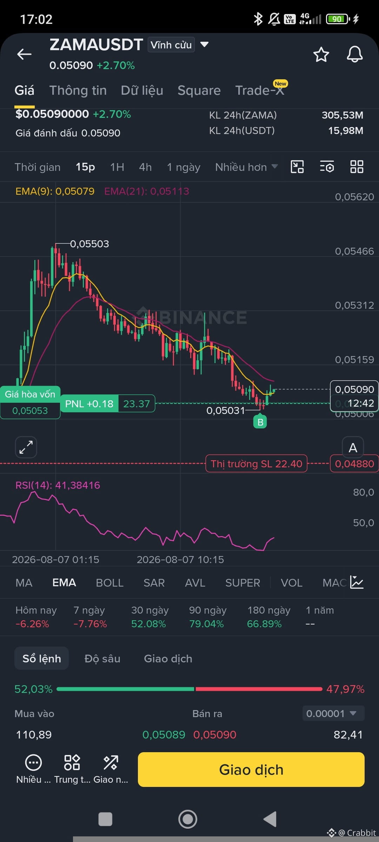379x842 pixels.
Task: Tap Android back triangle button
Action: pyautogui.click(x=270, y=819)
